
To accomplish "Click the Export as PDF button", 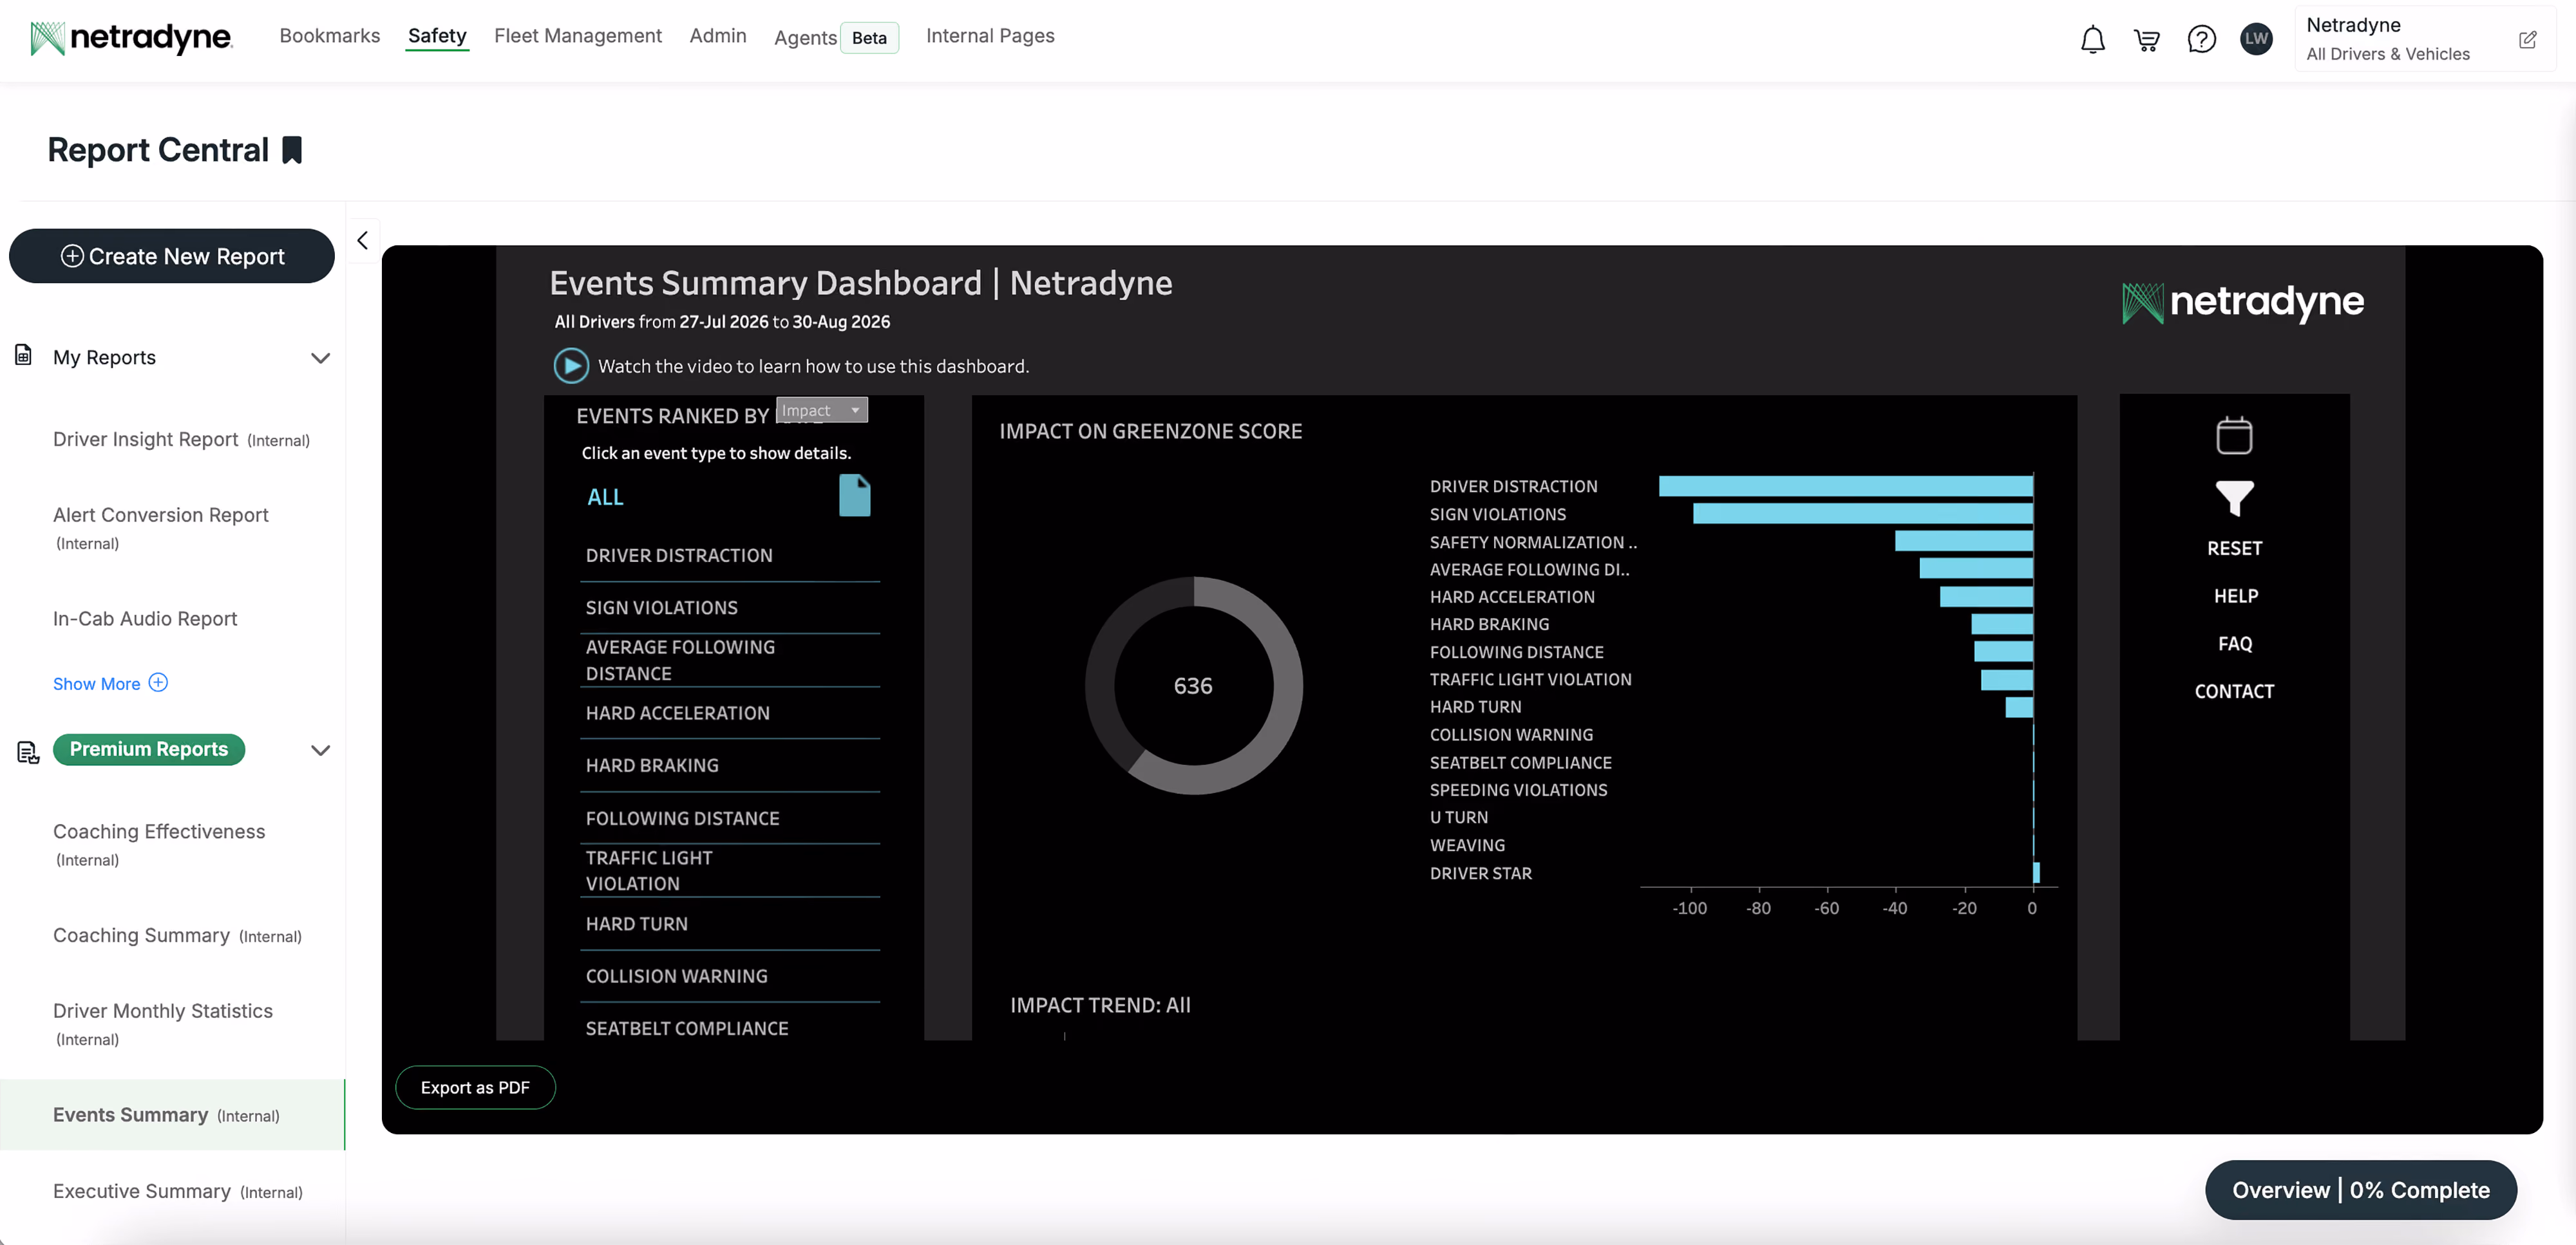I will [475, 1087].
